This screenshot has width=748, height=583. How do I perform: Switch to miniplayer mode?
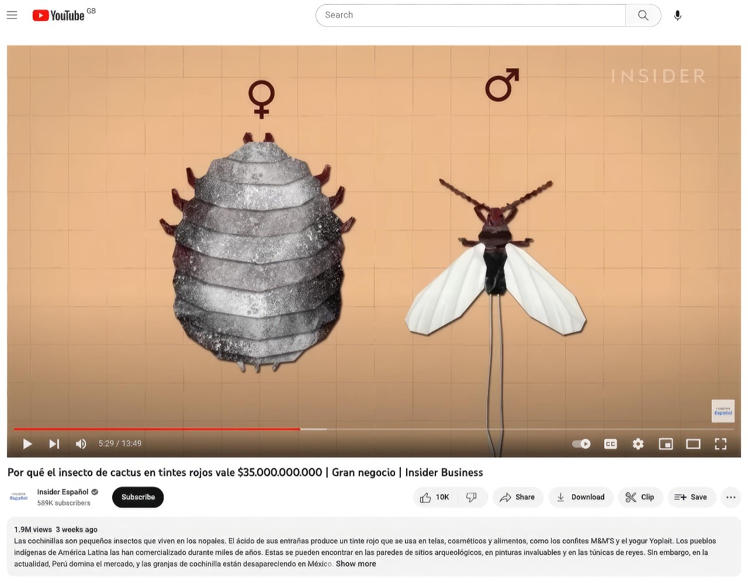tap(666, 444)
